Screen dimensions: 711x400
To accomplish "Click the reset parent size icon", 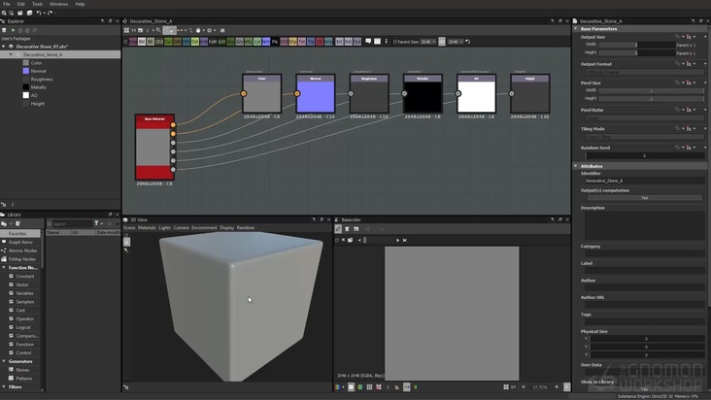I will (x=468, y=42).
